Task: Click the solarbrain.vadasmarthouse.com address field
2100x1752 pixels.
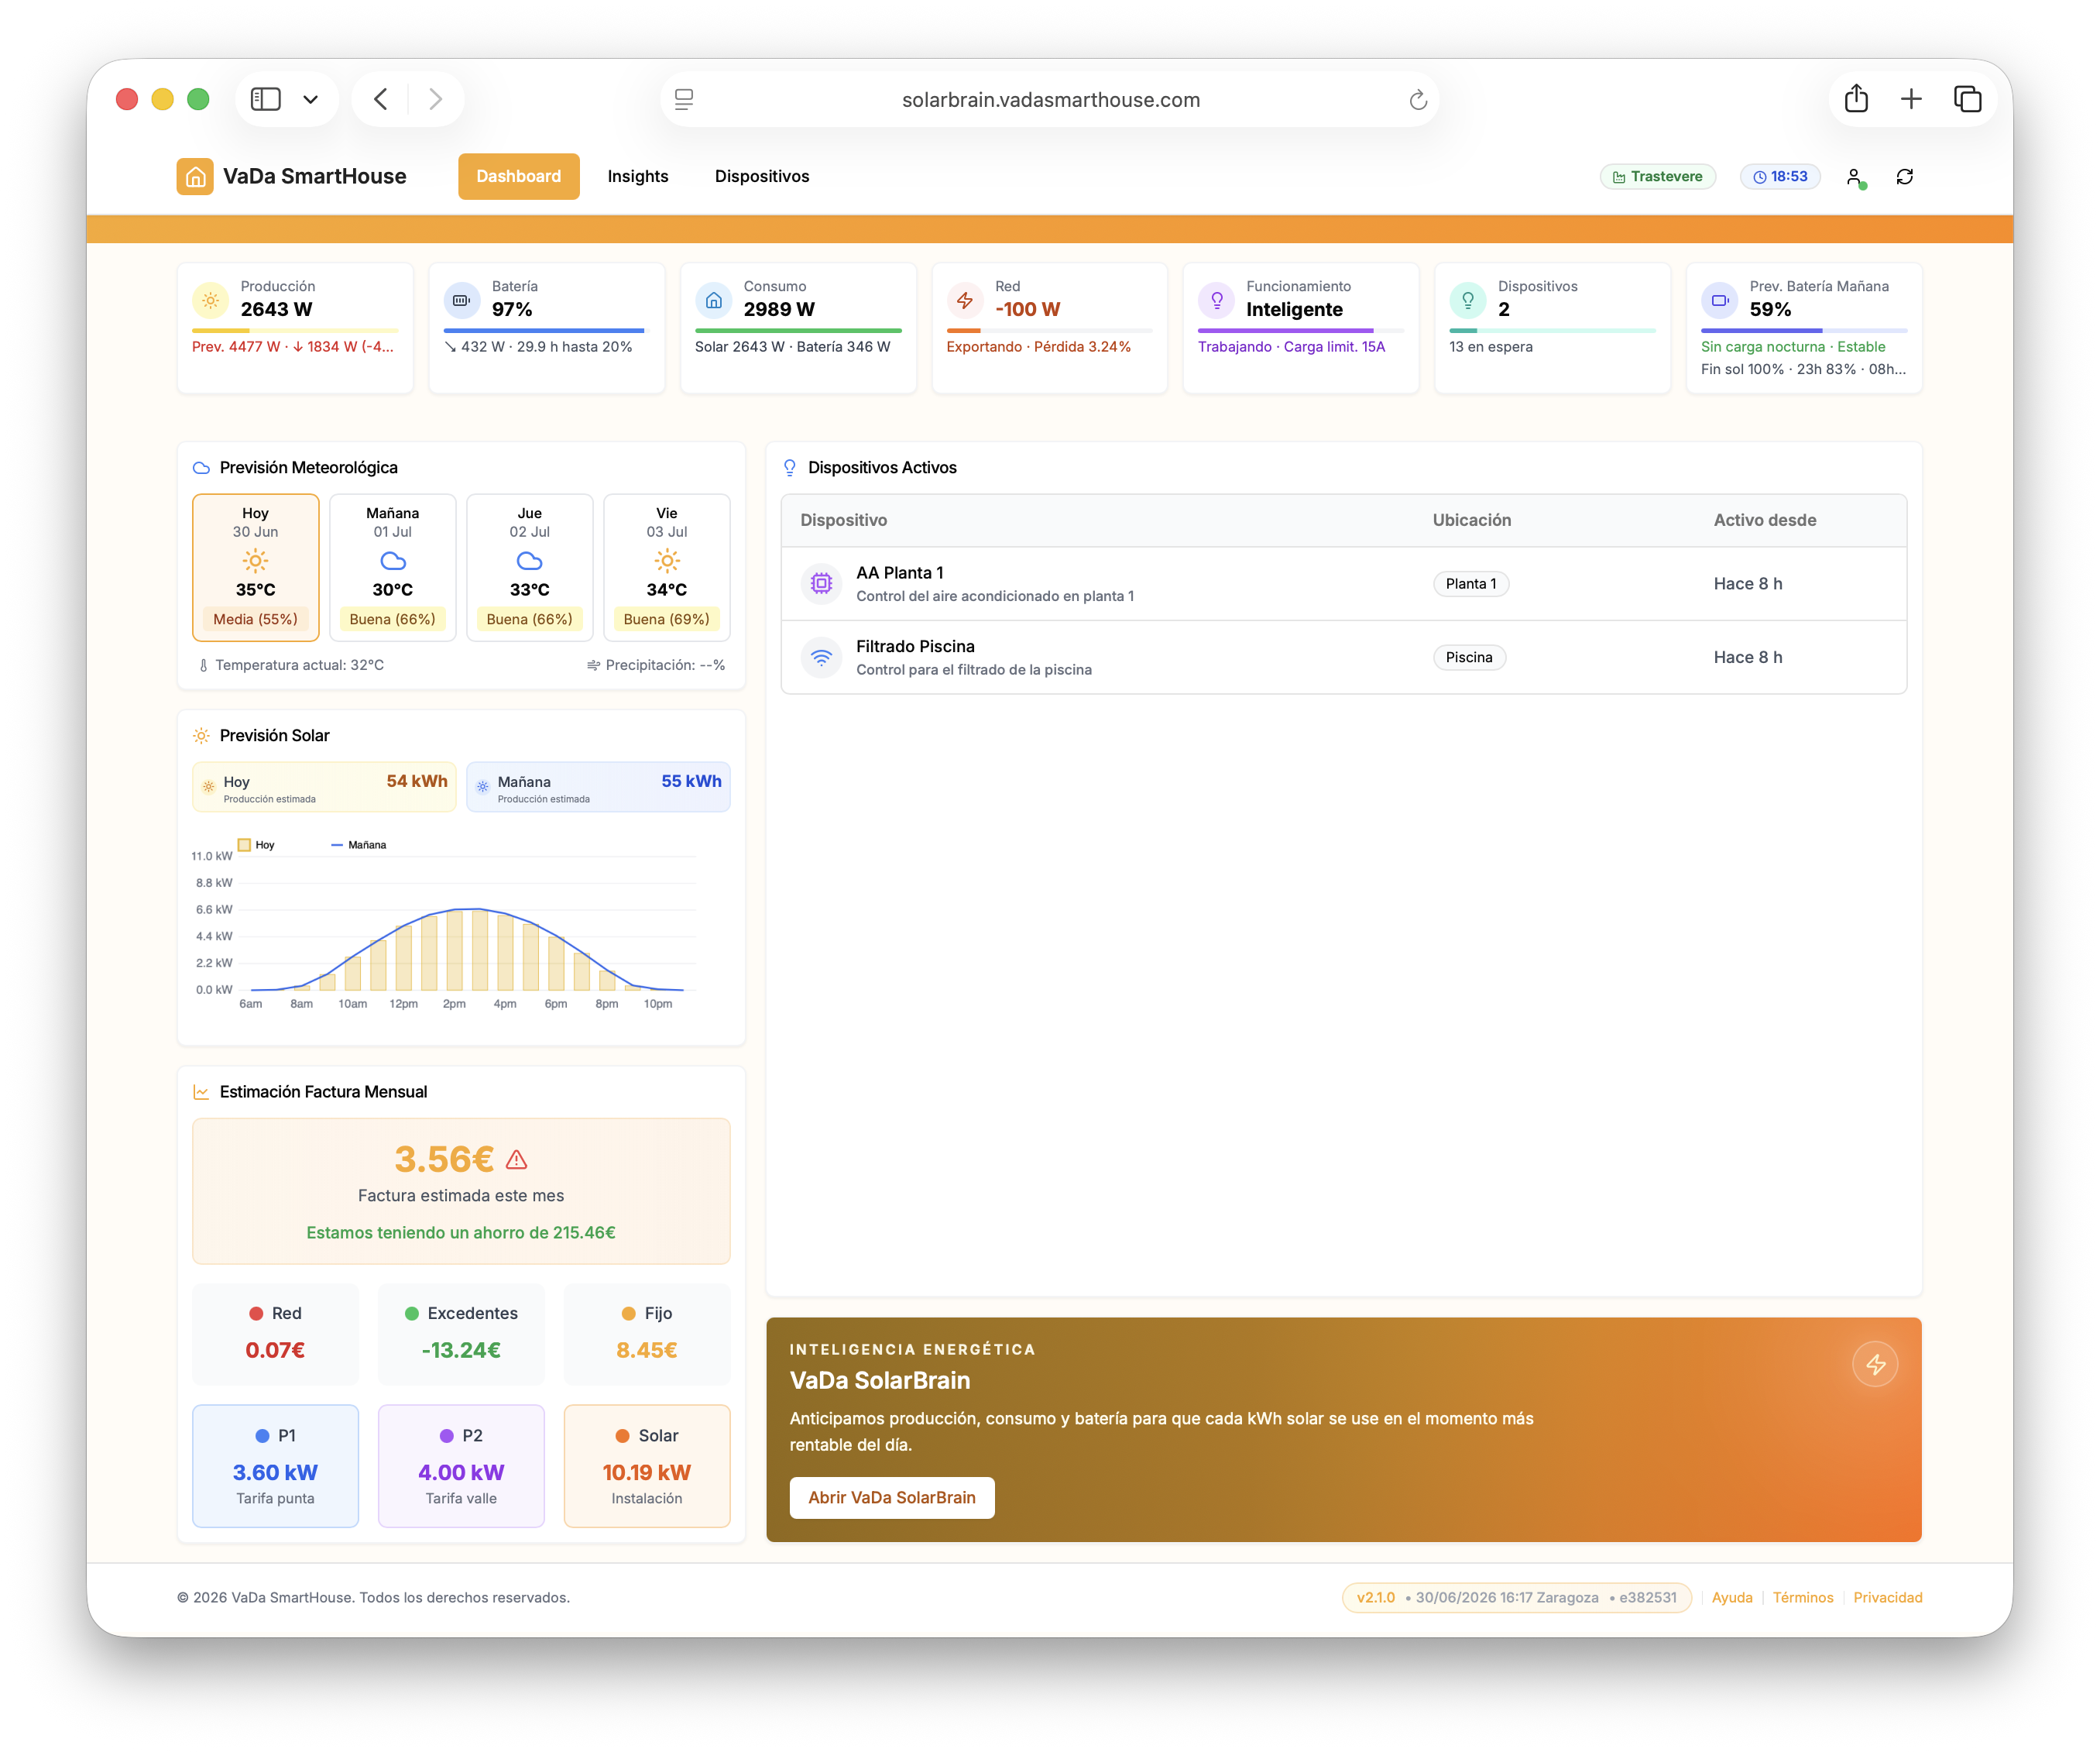Action: pos(1050,99)
